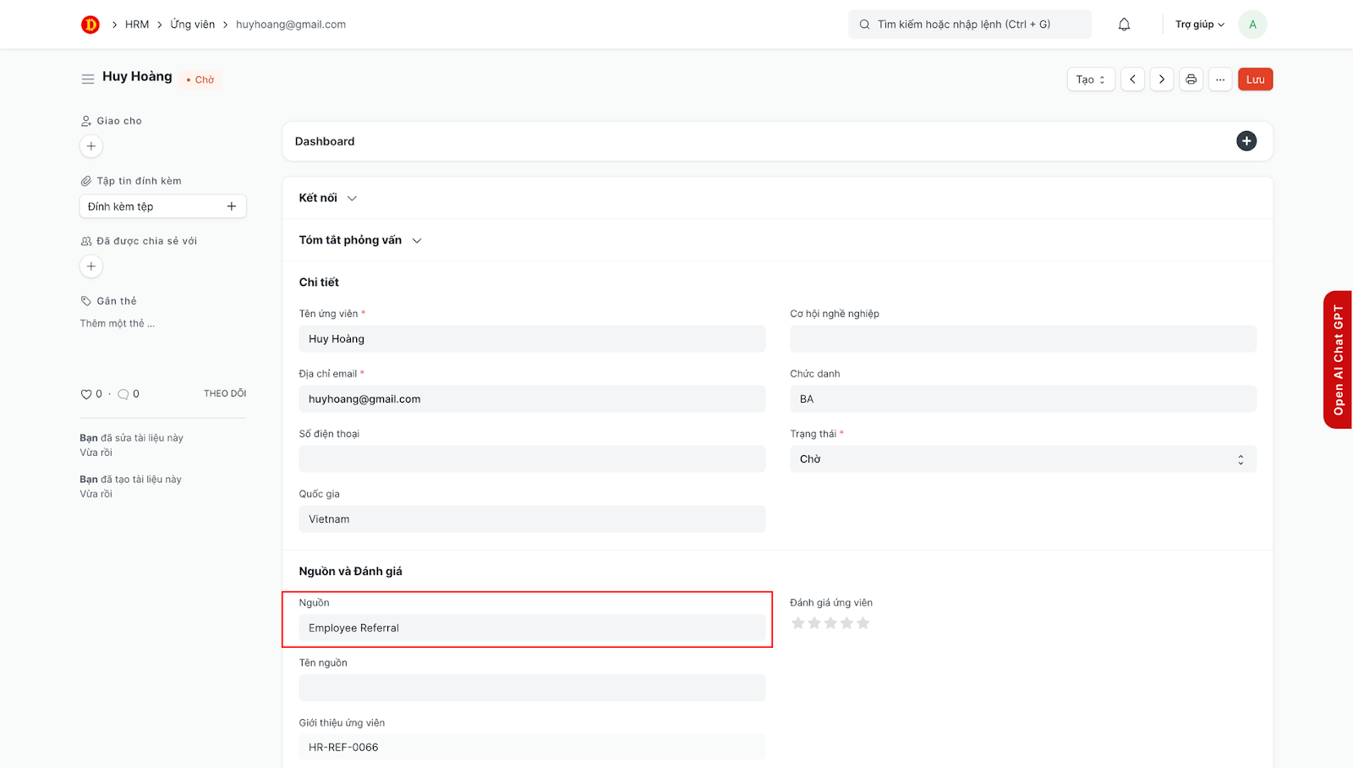The image size is (1353, 768).
Task: Click Tên nguồn input field
Action: tap(532, 688)
